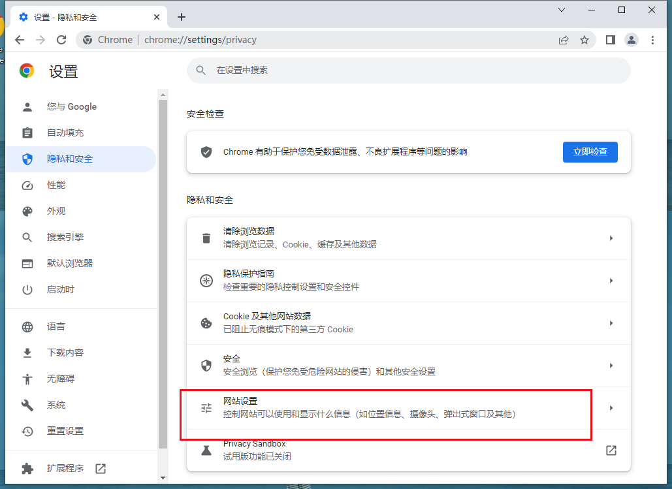Click the flask icon for Privacy Sandbox

[x=206, y=450]
